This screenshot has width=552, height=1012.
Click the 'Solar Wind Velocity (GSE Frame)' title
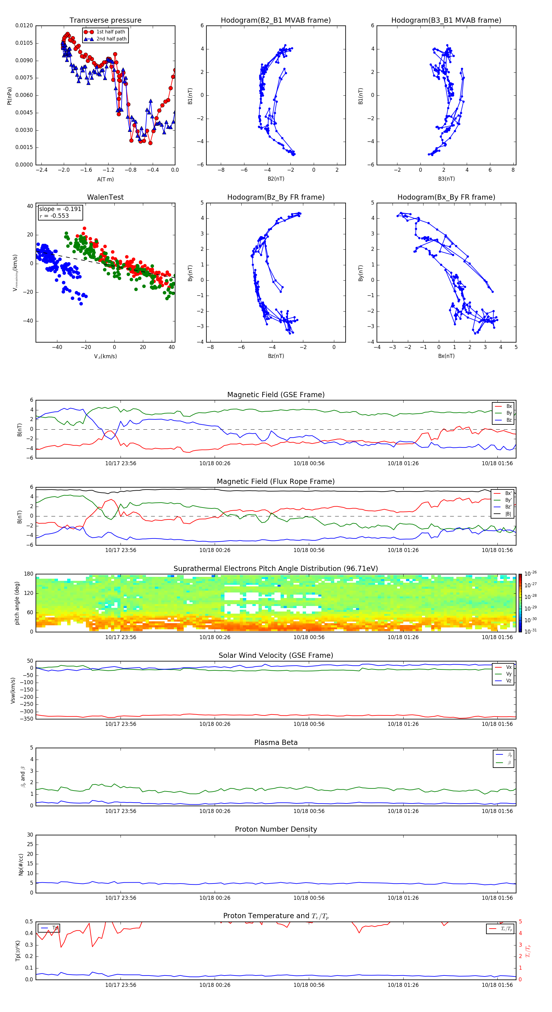click(x=276, y=656)
